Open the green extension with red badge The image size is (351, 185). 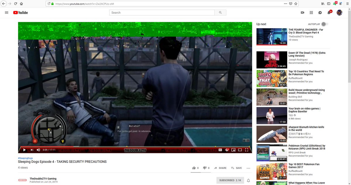pyautogui.click(x=335, y=3)
